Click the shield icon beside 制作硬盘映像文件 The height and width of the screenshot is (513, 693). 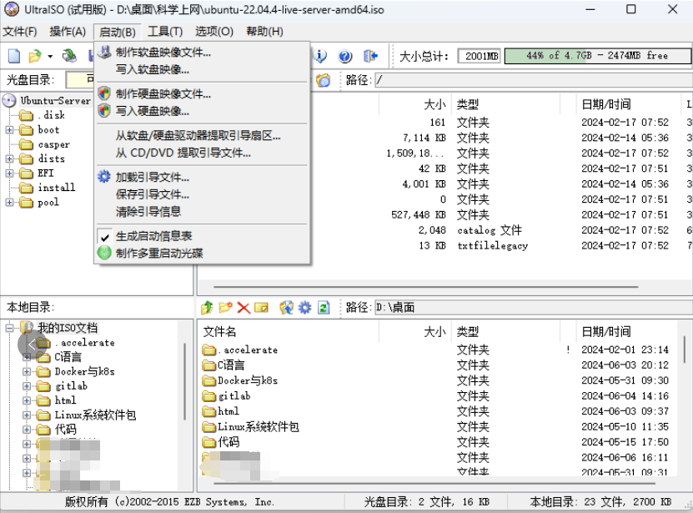104,93
